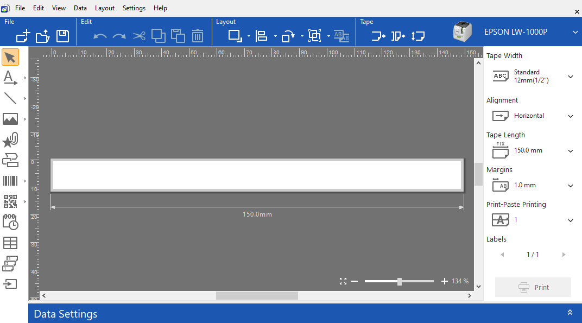Go to the previous label arrow
The width and height of the screenshot is (582, 323).
click(x=502, y=255)
